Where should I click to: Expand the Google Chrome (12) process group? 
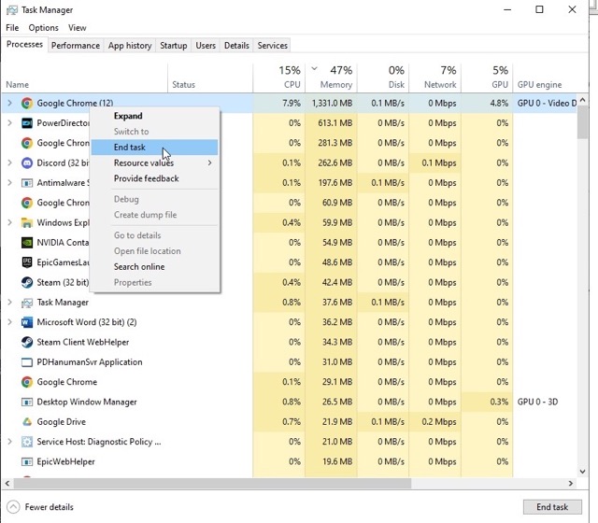coord(10,103)
